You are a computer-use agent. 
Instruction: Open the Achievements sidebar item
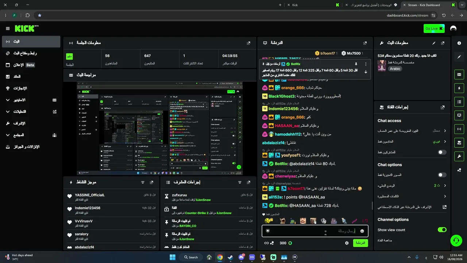31,88
